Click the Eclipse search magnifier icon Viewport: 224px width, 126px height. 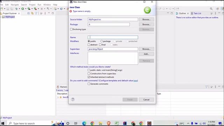click(x=211, y=9)
